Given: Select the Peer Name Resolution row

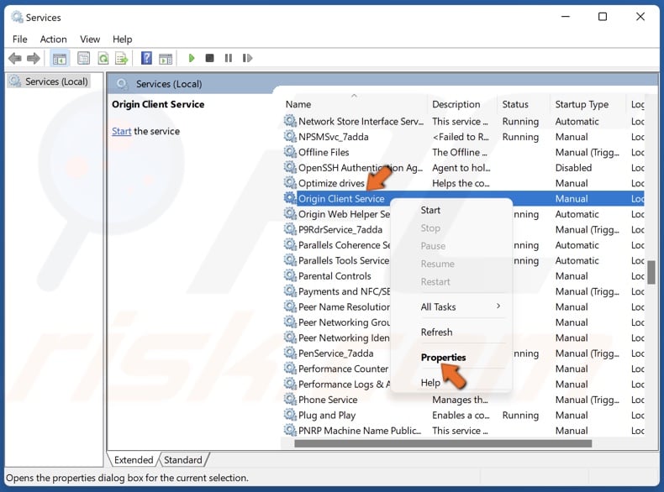Looking at the screenshot, I should tap(344, 306).
